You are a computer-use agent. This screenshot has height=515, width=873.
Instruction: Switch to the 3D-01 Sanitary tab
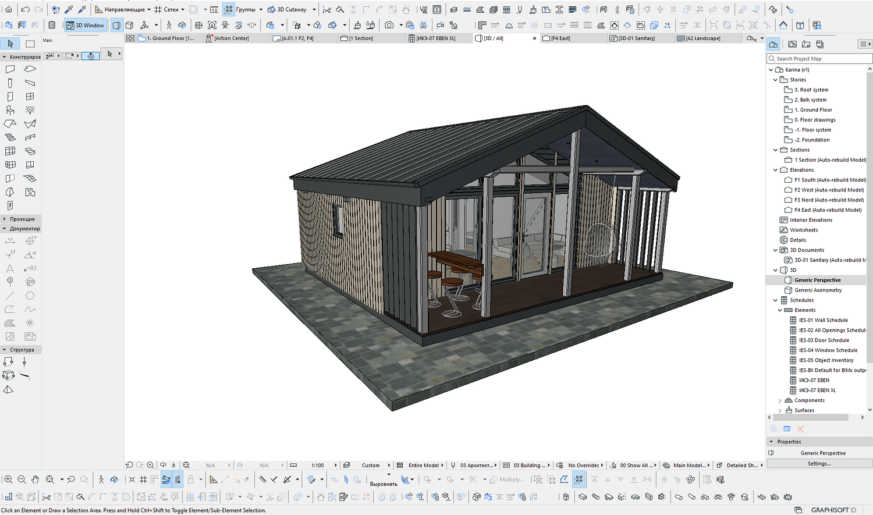(642, 38)
